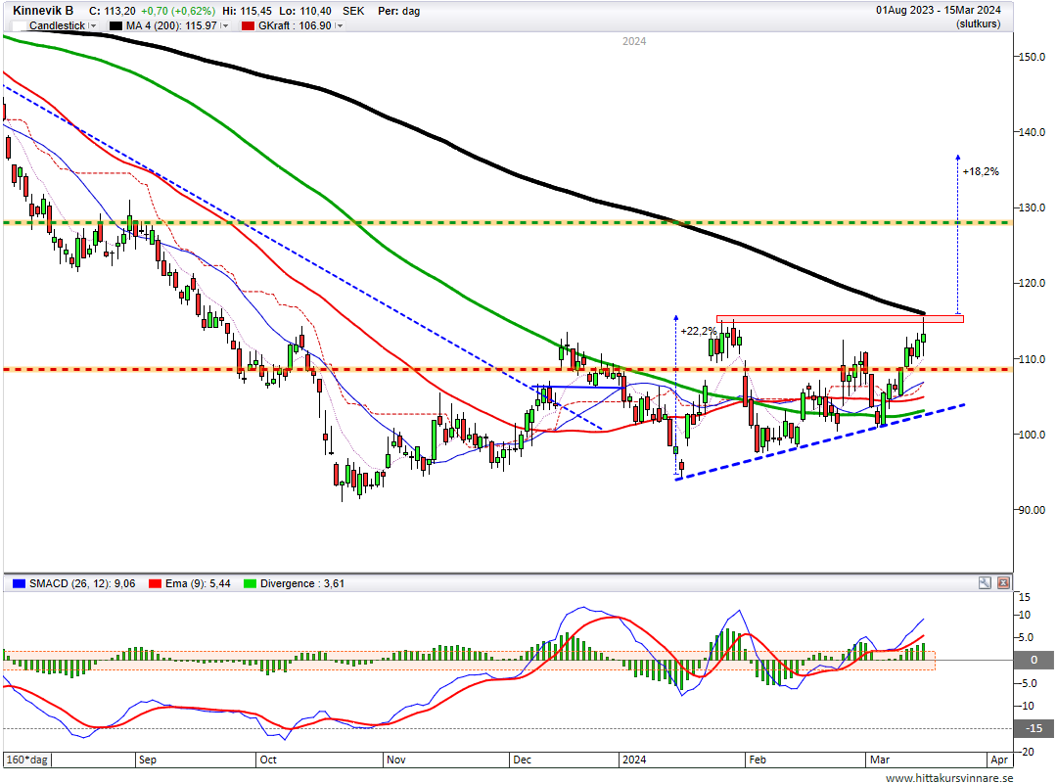Select the Oct marker on the time axis
This screenshot has width=1057, height=783.
coord(268,760)
